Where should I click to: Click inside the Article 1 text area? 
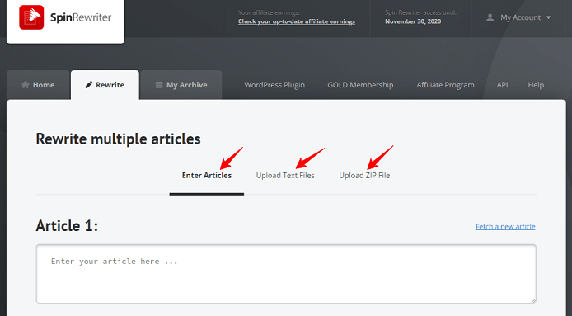286,274
